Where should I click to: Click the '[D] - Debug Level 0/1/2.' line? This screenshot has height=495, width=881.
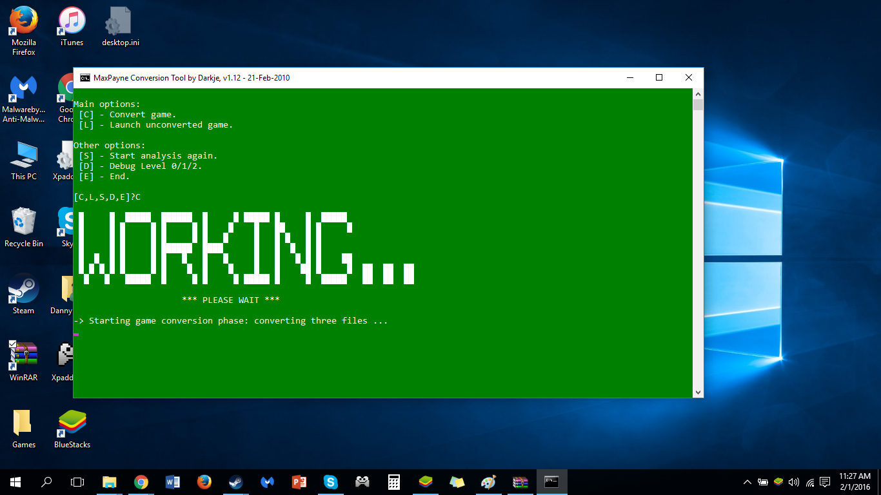pos(141,166)
